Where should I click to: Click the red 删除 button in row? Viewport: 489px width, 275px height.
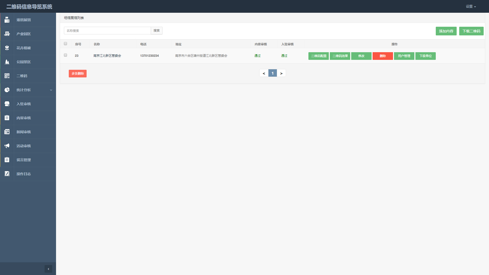pos(383,56)
